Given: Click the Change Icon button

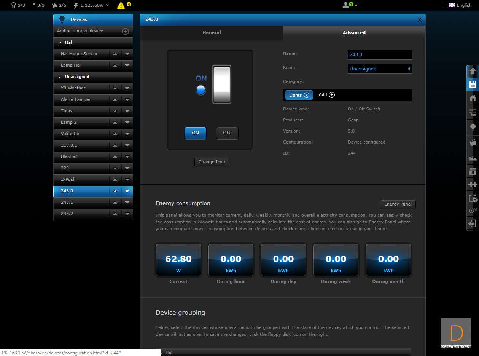Looking at the screenshot, I should pyautogui.click(x=212, y=162).
